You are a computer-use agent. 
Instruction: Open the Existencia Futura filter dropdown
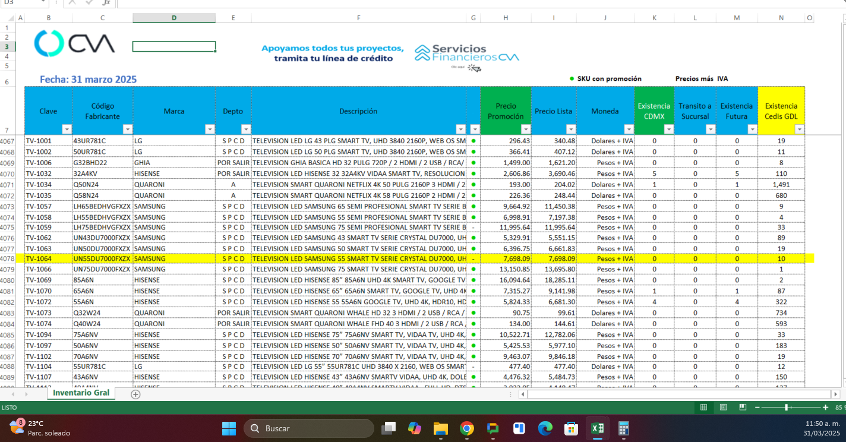752,129
